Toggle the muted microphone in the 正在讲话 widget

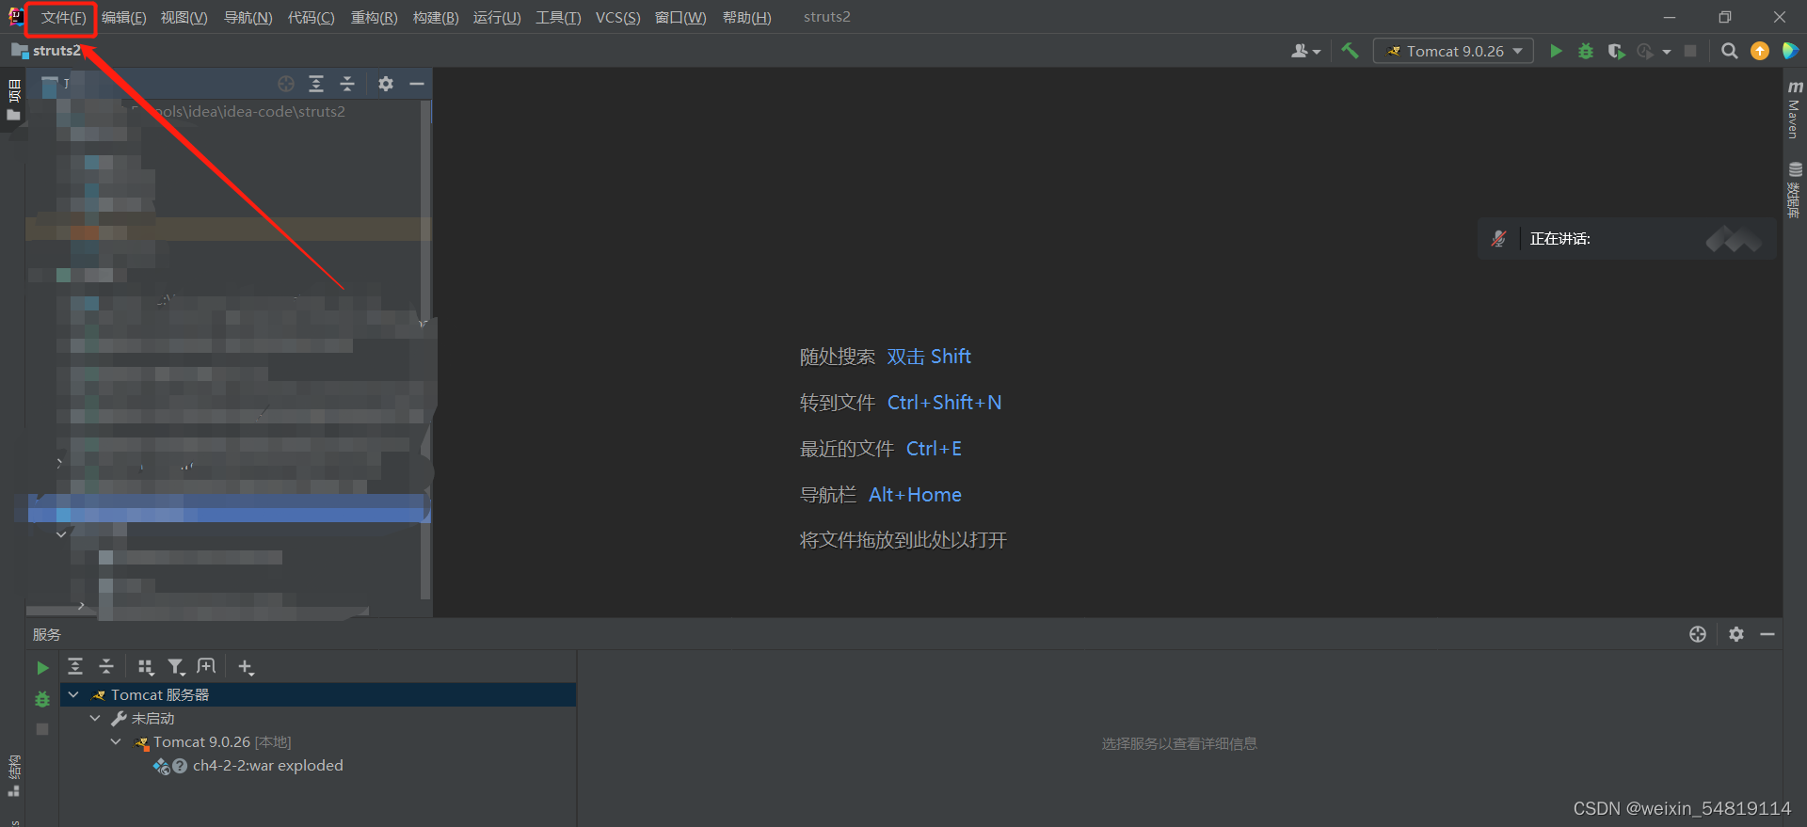pos(1498,239)
